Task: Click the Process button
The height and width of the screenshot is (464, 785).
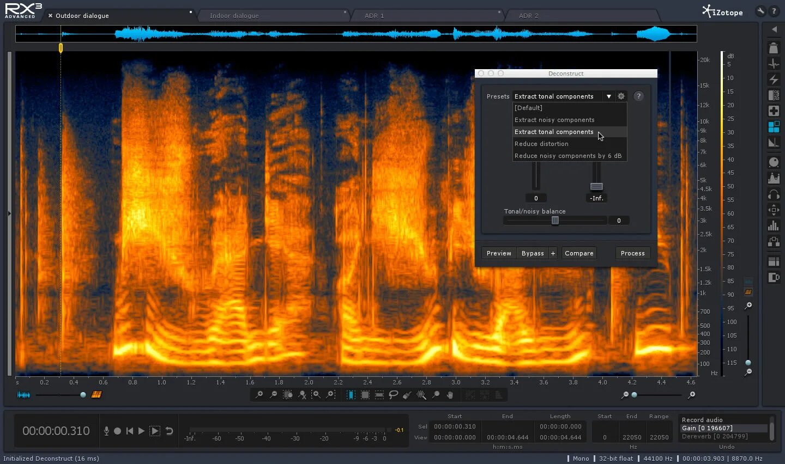Action: 632,253
